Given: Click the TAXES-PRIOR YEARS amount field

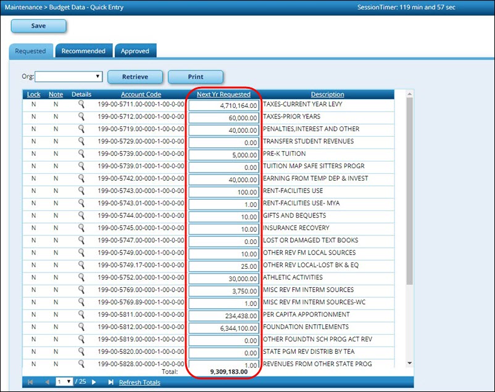Looking at the screenshot, I should click(224, 118).
